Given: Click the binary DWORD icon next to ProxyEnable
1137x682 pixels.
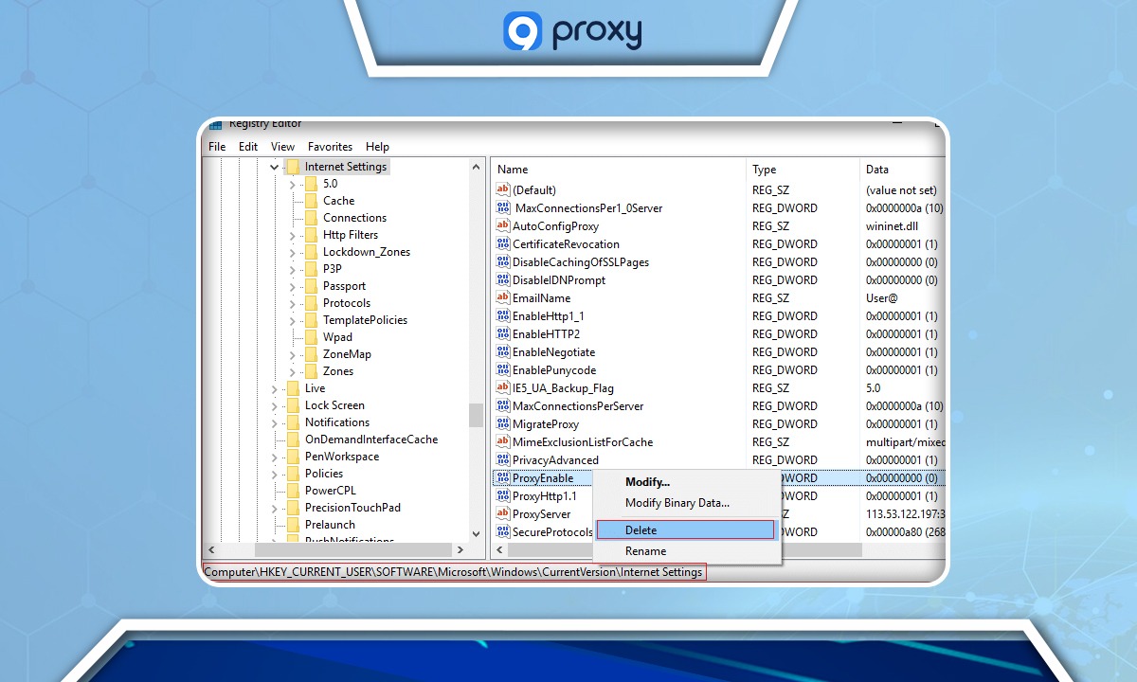Looking at the screenshot, I should pyautogui.click(x=502, y=478).
